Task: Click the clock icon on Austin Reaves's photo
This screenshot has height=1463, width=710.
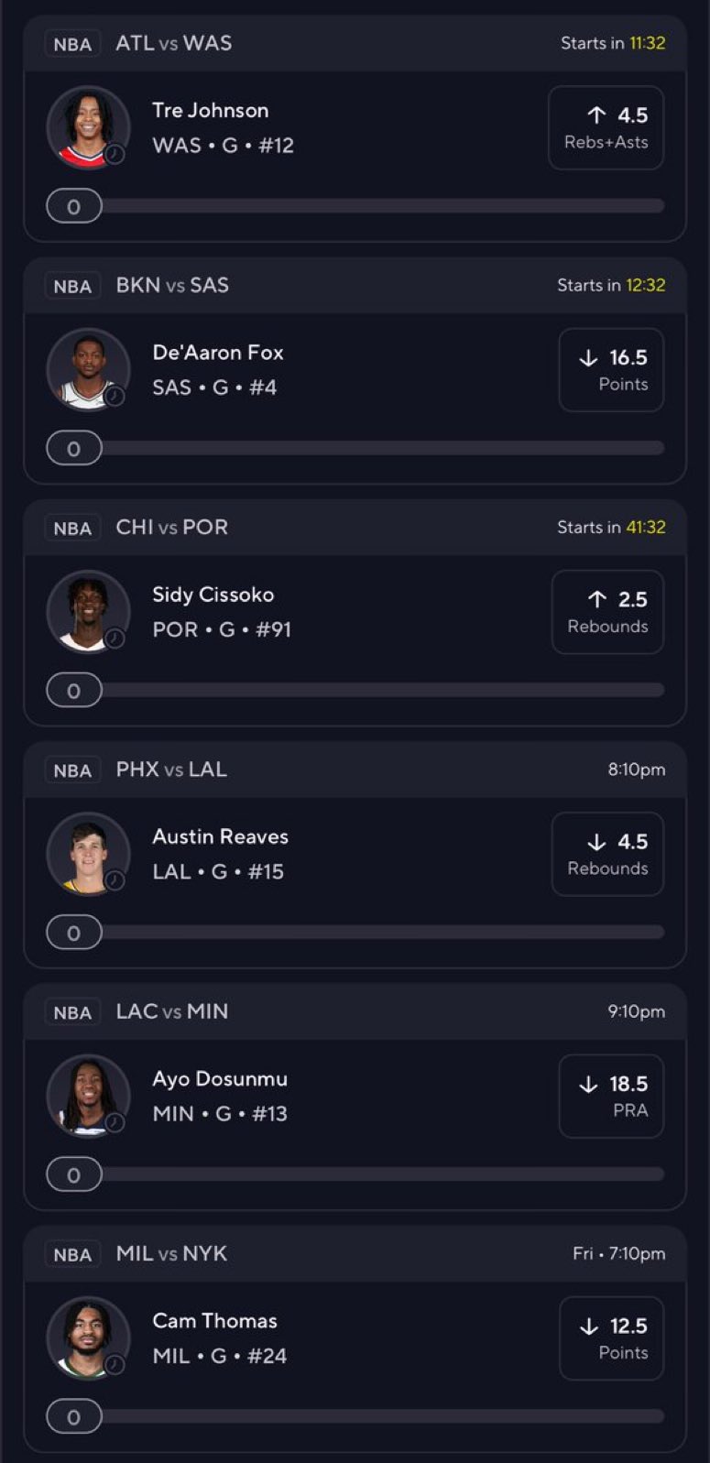Action: click(x=115, y=880)
